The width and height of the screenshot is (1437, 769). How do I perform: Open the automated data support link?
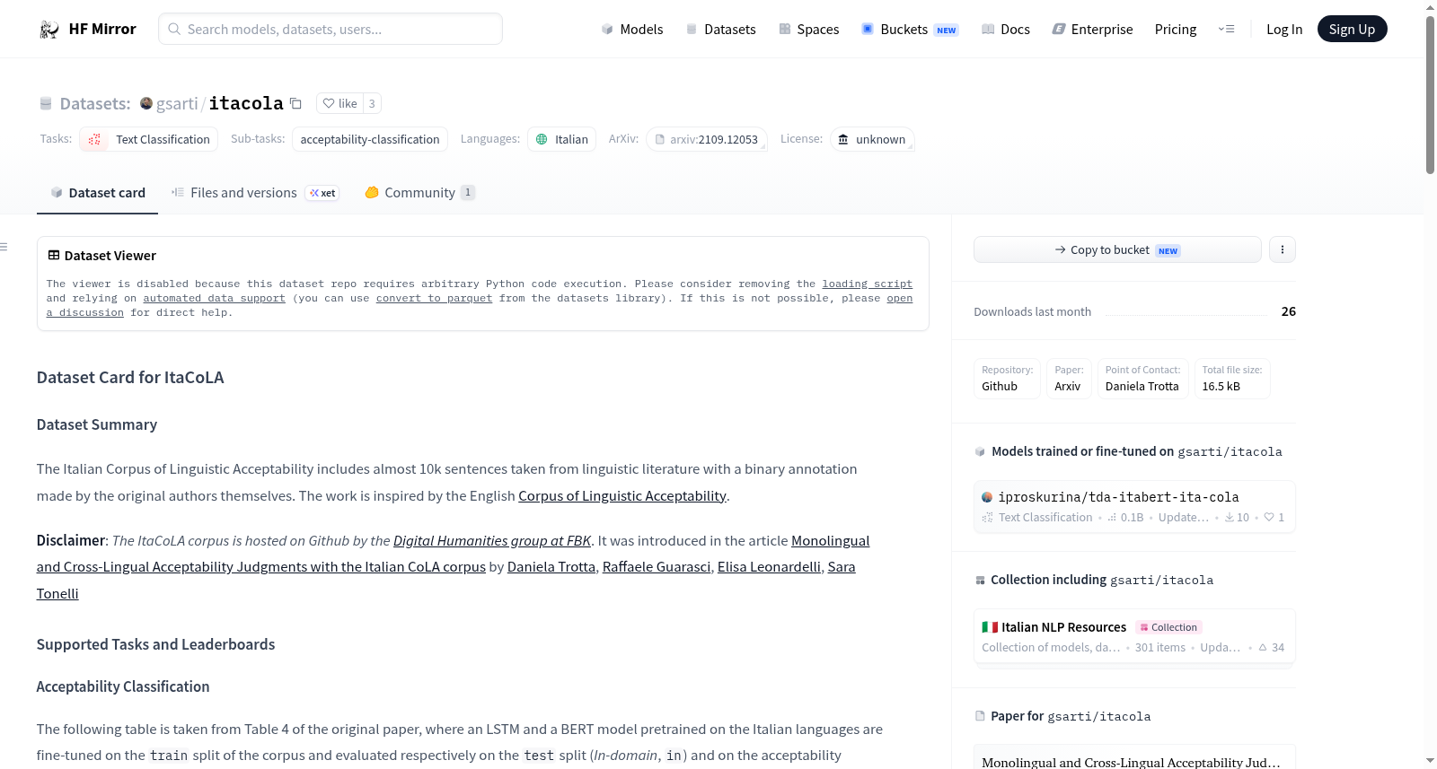click(214, 298)
